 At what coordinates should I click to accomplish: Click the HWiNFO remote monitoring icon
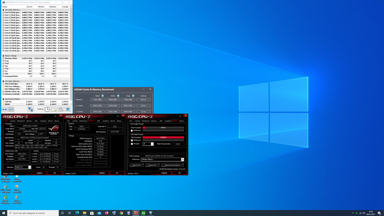click(30, 109)
